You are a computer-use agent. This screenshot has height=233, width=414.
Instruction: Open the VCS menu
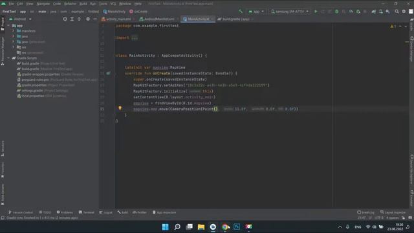click(113, 4)
